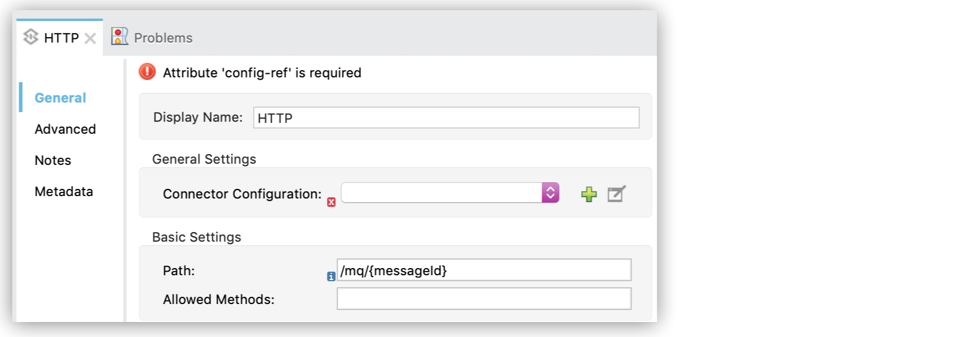Go to the Notes section
The width and height of the screenshot is (962, 337).
coord(53,160)
